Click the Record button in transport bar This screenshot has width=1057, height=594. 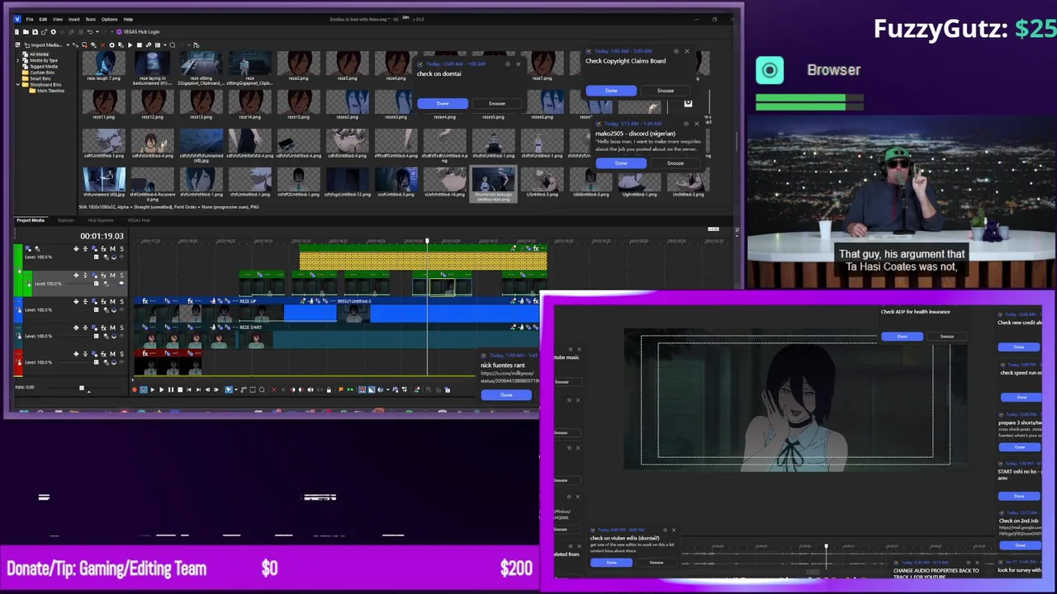pyautogui.click(x=135, y=389)
